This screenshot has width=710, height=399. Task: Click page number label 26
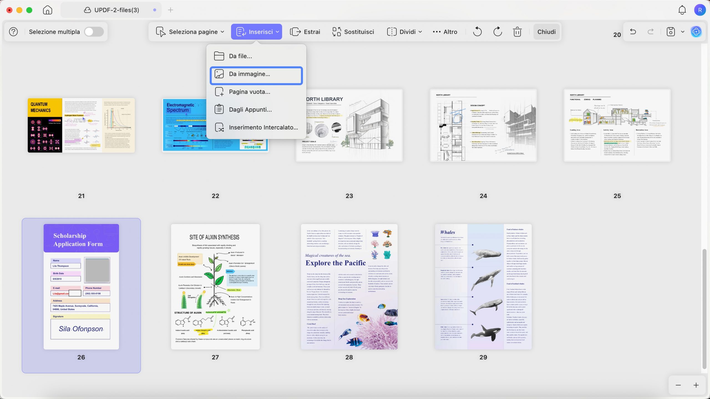pyautogui.click(x=81, y=357)
